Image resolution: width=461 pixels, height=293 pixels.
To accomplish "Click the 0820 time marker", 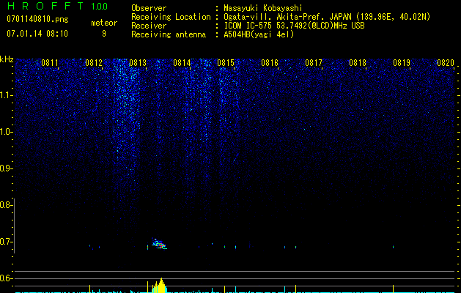I will (446, 63).
